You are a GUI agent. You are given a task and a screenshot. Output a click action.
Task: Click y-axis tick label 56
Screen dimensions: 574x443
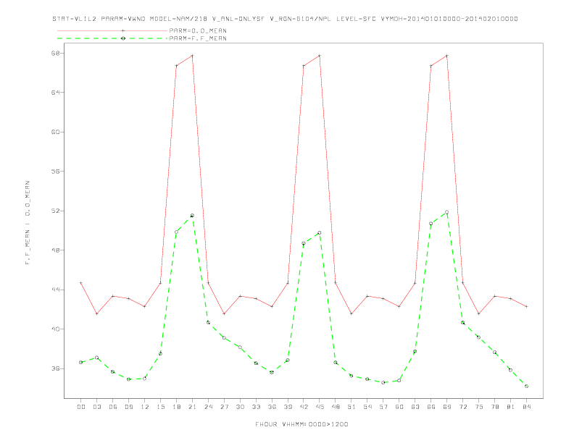[x=55, y=172]
